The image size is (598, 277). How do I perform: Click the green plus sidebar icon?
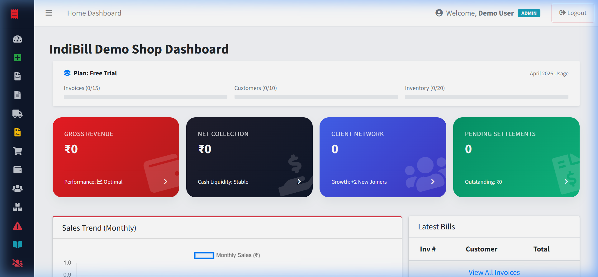click(x=17, y=58)
